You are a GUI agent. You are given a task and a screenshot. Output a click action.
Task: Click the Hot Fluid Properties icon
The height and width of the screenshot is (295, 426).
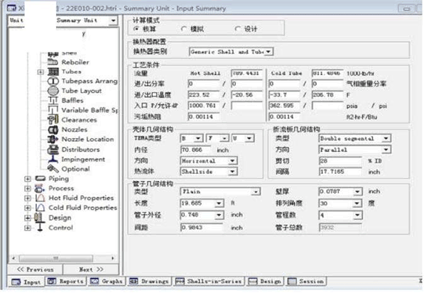tap(38, 198)
